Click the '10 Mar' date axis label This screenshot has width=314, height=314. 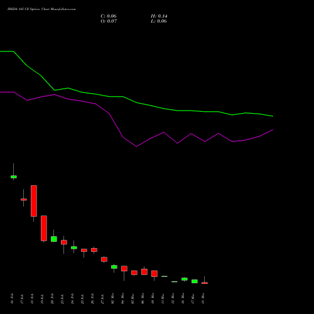coord(153,298)
